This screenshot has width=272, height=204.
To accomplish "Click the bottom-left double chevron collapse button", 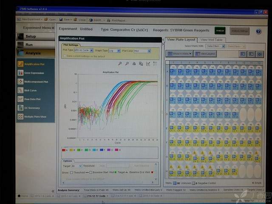I will point(53,191).
